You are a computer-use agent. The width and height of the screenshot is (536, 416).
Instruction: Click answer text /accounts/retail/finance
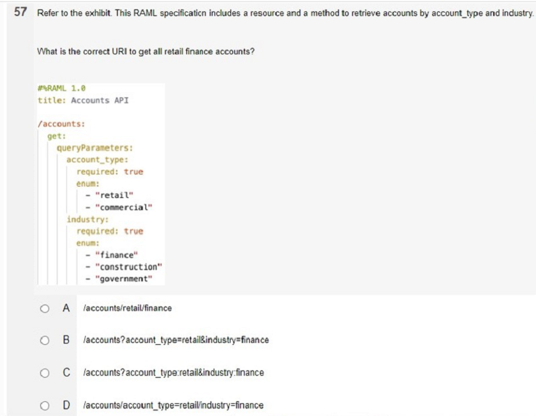click(127, 308)
